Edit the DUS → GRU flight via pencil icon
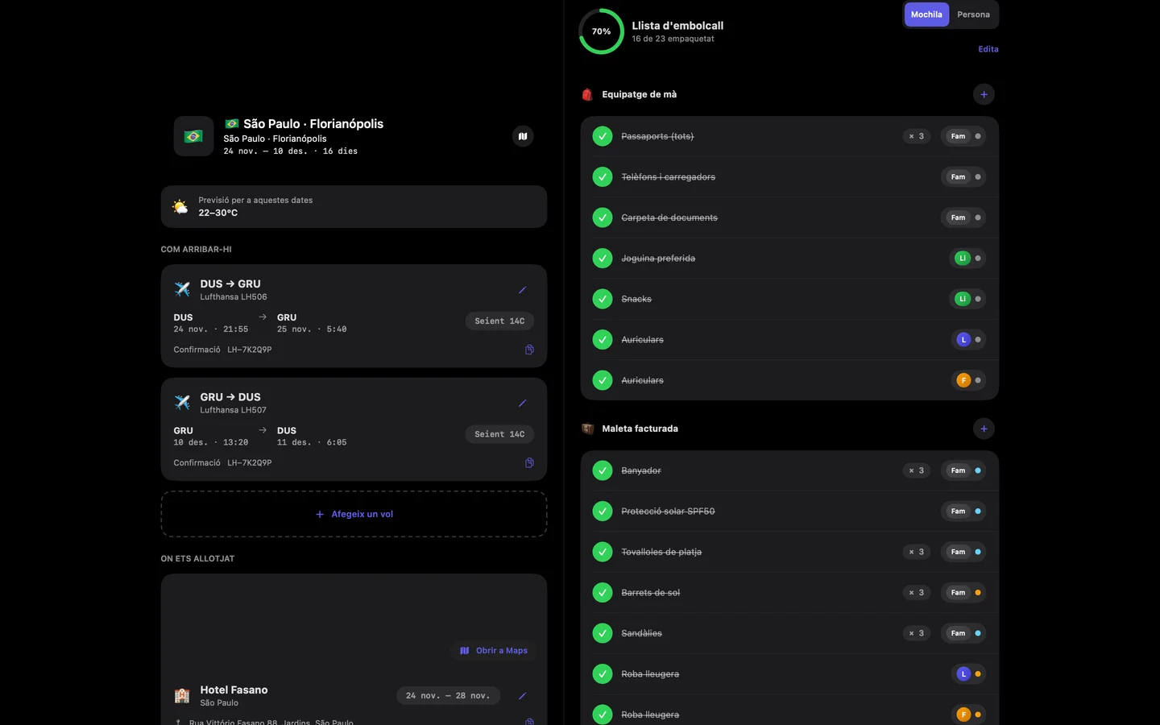 [x=522, y=290]
